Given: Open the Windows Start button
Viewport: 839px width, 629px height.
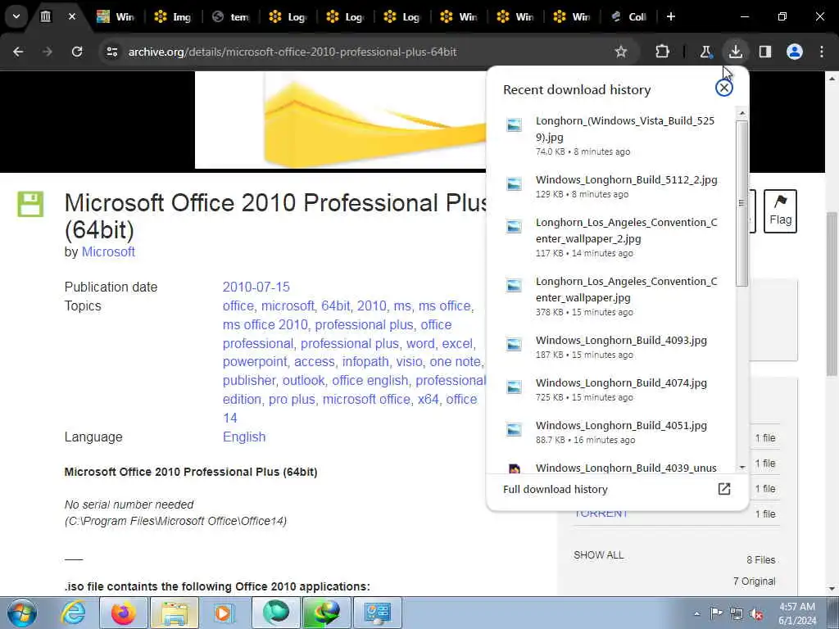Looking at the screenshot, I should pos(22,613).
